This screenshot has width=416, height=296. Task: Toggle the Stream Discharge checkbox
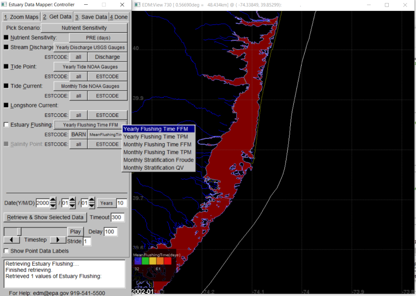pyautogui.click(x=6, y=47)
